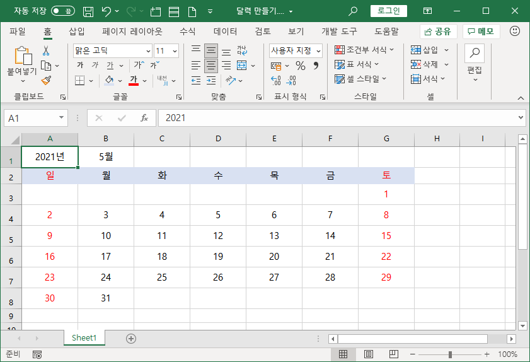Click the add new sheet plus icon
The image size is (530, 362).
coord(131,338)
